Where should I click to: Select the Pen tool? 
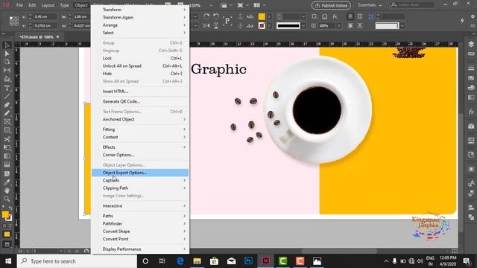coord(7,105)
